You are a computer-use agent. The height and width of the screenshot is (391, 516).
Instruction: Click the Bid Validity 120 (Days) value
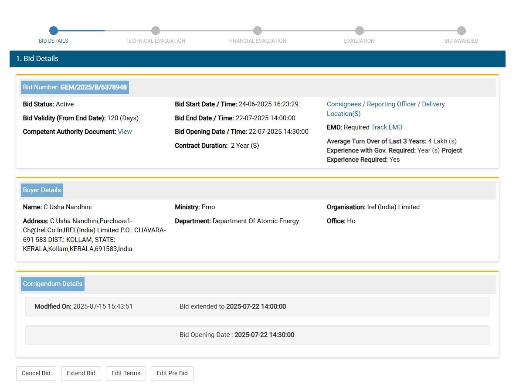123,118
